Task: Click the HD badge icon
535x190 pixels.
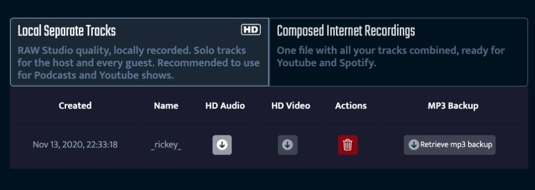Action: [x=251, y=30]
